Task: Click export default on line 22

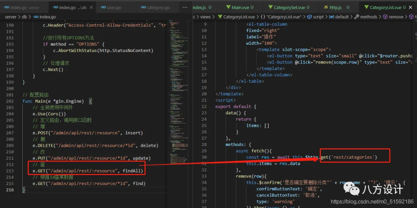Action: [236, 106]
